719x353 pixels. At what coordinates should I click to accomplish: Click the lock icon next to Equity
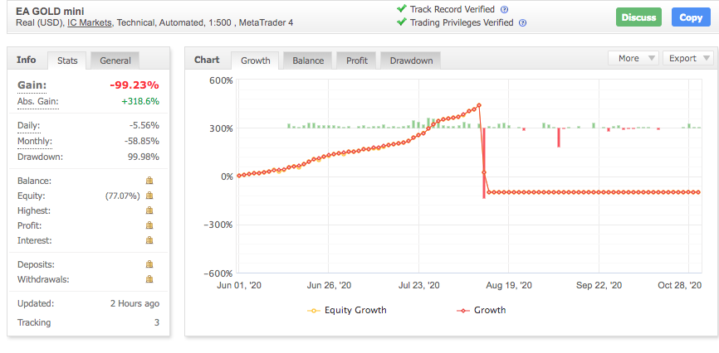coord(149,196)
